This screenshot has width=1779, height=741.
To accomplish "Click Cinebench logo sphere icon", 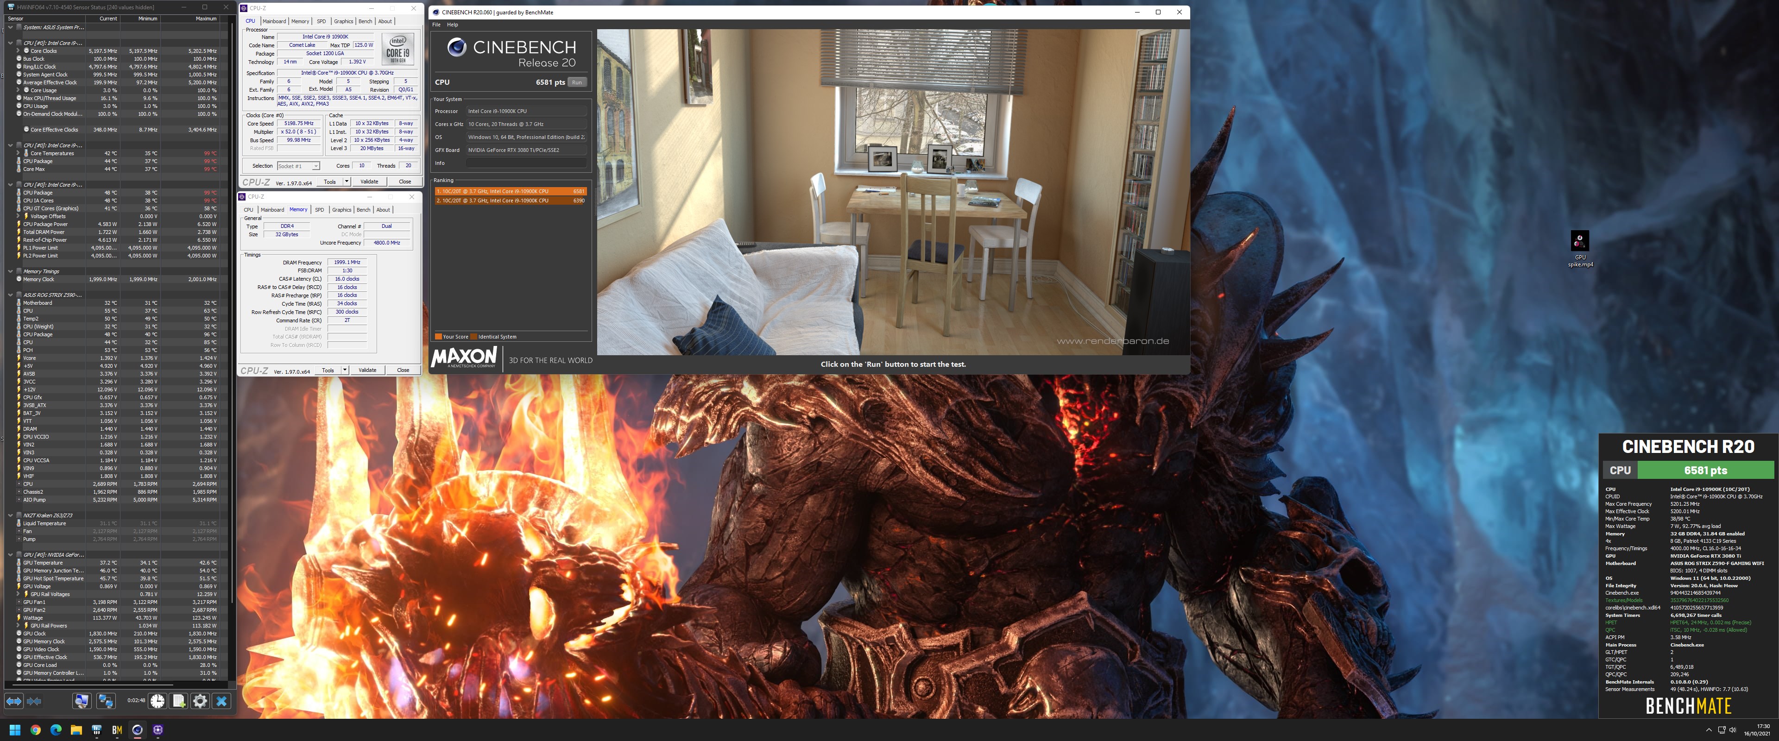I will pos(456,47).
